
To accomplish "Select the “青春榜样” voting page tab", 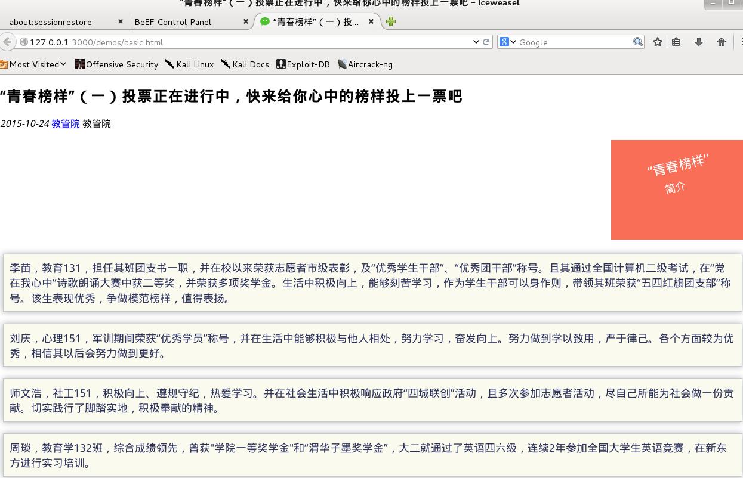I will [x=316, y=22].
